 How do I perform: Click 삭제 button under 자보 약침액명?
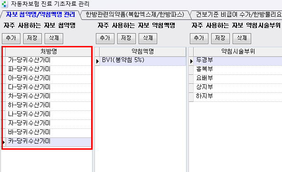pyautogui.click(x=148, y=38)
